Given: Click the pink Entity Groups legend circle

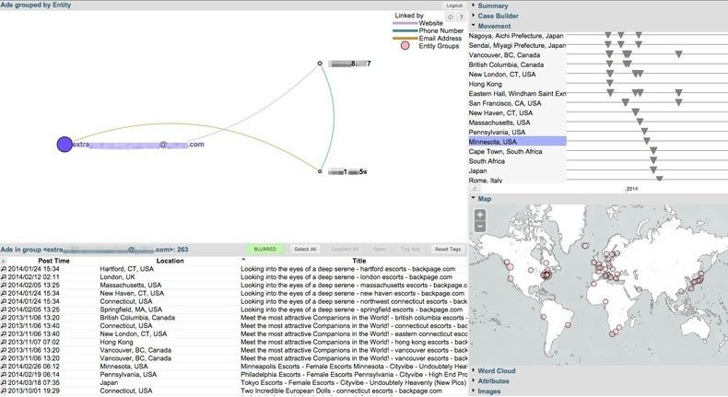Looking at the screenshot, I should pyautogui.click(x=405, y=45).
